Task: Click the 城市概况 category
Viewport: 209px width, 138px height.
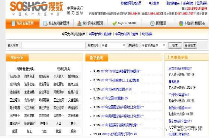Action: (x=73, y=76)
